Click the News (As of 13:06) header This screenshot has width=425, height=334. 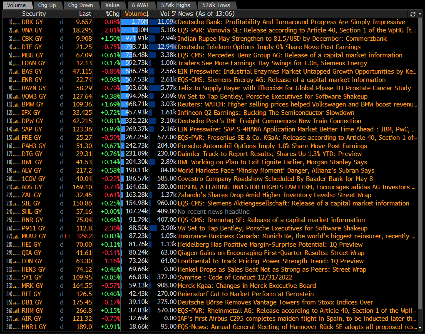[x=206, y=14]
